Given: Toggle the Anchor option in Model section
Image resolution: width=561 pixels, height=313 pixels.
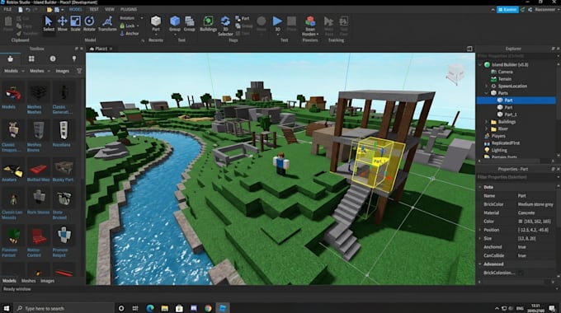Looking at the screenshot, I should 130,33.
